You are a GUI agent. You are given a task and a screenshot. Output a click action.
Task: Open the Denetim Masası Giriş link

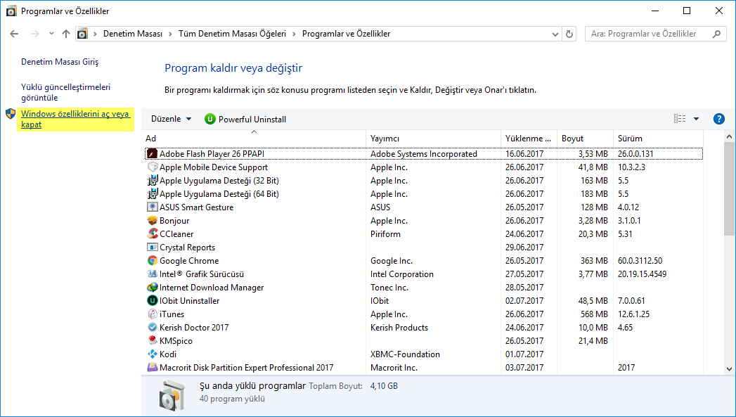tap(60, 61)
